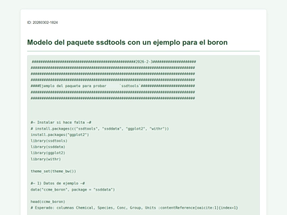Click the Esperado: columnas Chemical comment

click(x=134, y=208)
